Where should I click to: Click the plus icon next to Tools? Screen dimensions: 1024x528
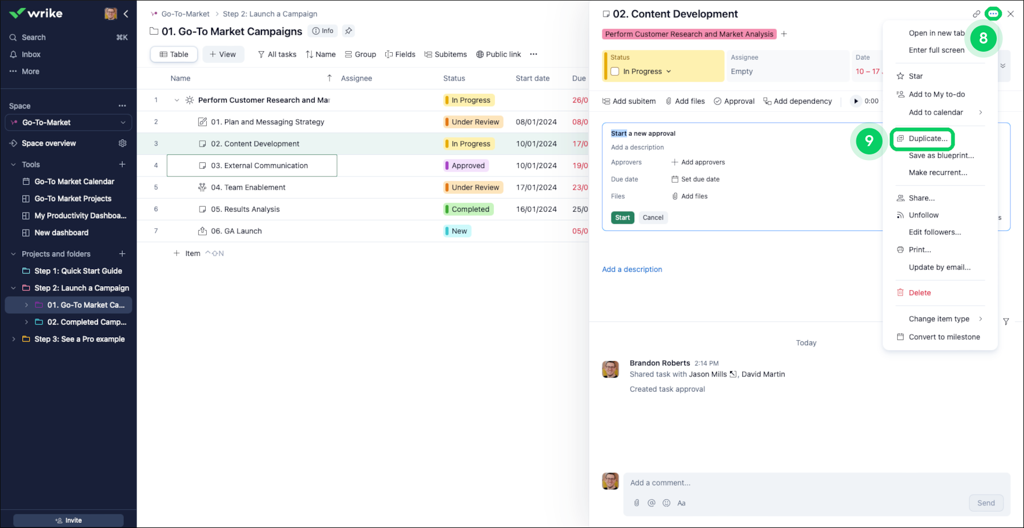pos(122,164)
